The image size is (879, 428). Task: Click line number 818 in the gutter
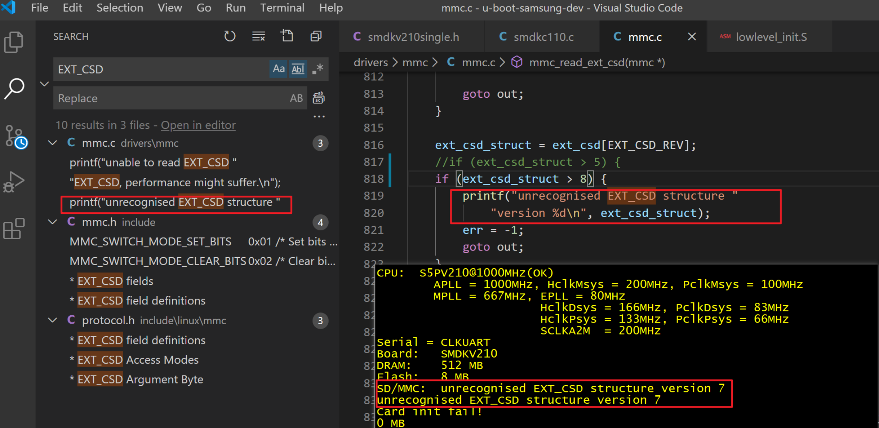click(373, 179)
